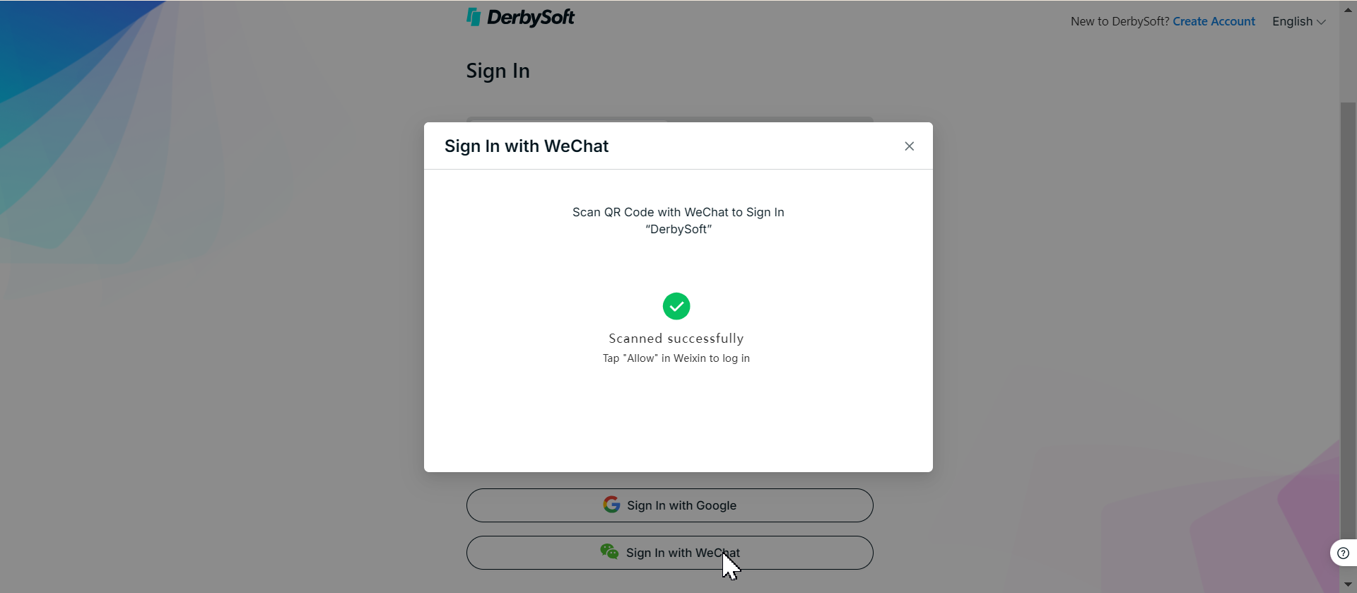Click the quoted "DerbySoft" app name in dialog
Image resolution: width=1357 pixels, height=593 pixels.
click(x=678, y=229)
